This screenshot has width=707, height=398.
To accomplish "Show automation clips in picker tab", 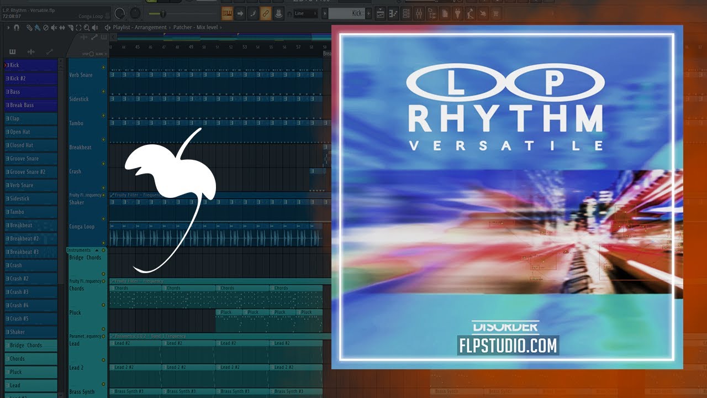I will coord(50,51).
